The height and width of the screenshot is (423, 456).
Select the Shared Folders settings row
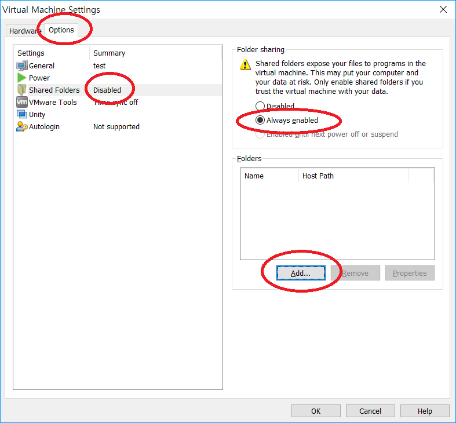click(119, 90)
